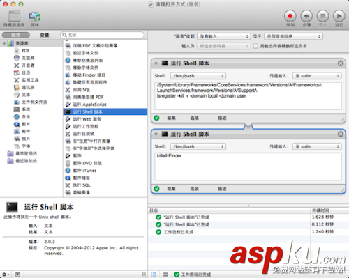The image size is (349, 278).
Task: Open 结果 tab of the lsregister action
Action: click(x=172, y=118)
